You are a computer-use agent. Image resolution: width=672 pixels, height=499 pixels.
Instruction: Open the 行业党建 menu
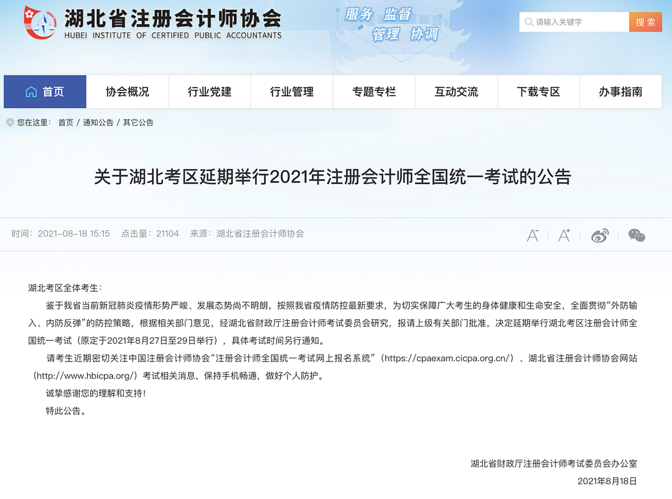[x=210, y=91]
